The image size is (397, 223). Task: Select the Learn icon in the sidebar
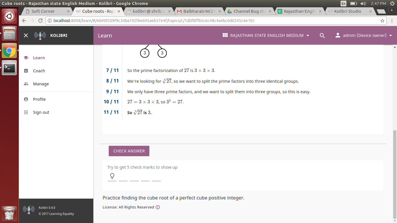(26, 57)
